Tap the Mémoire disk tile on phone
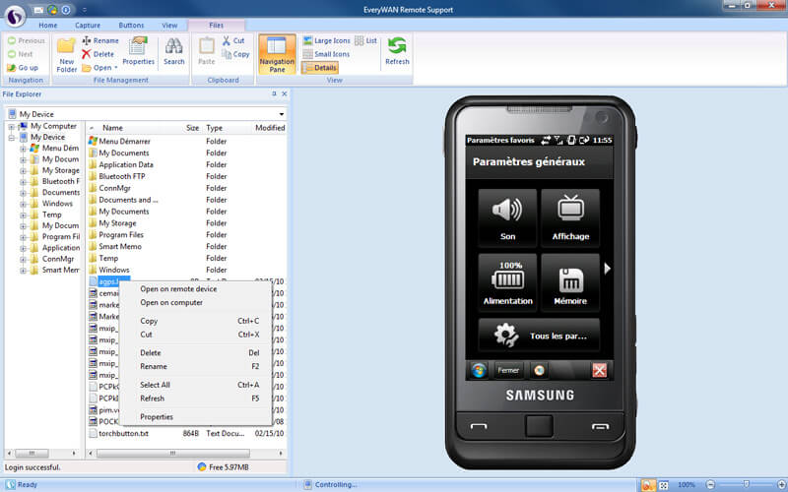This screenshot has height=492, width=788. tap(570, 282)
